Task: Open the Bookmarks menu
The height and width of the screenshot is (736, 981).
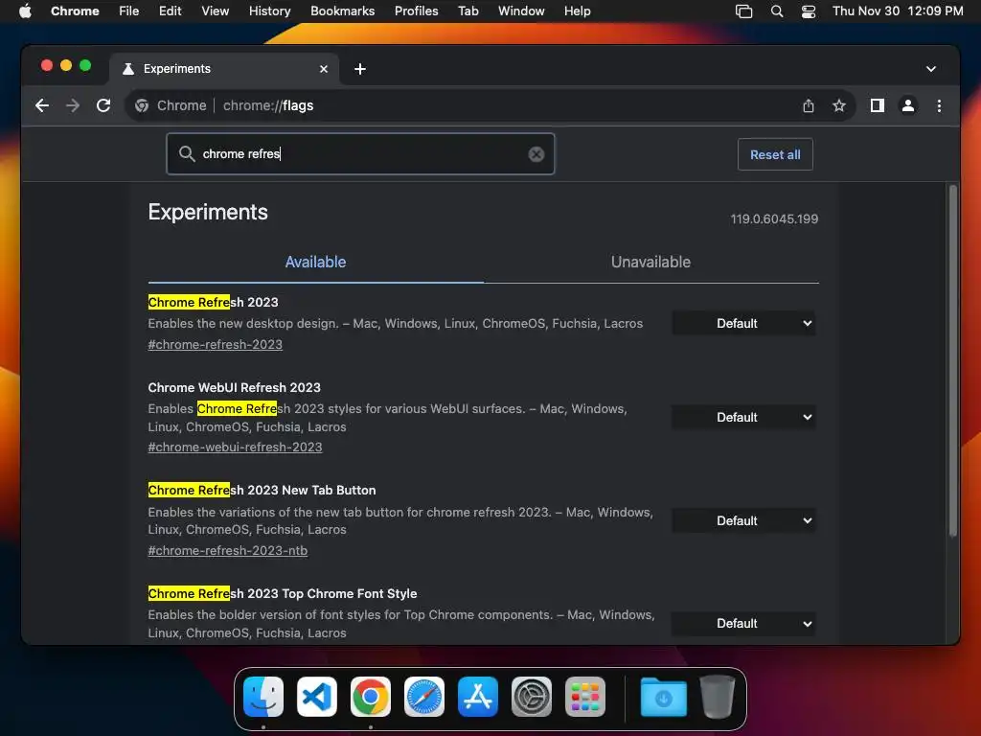Action: [x=342, y=11]
